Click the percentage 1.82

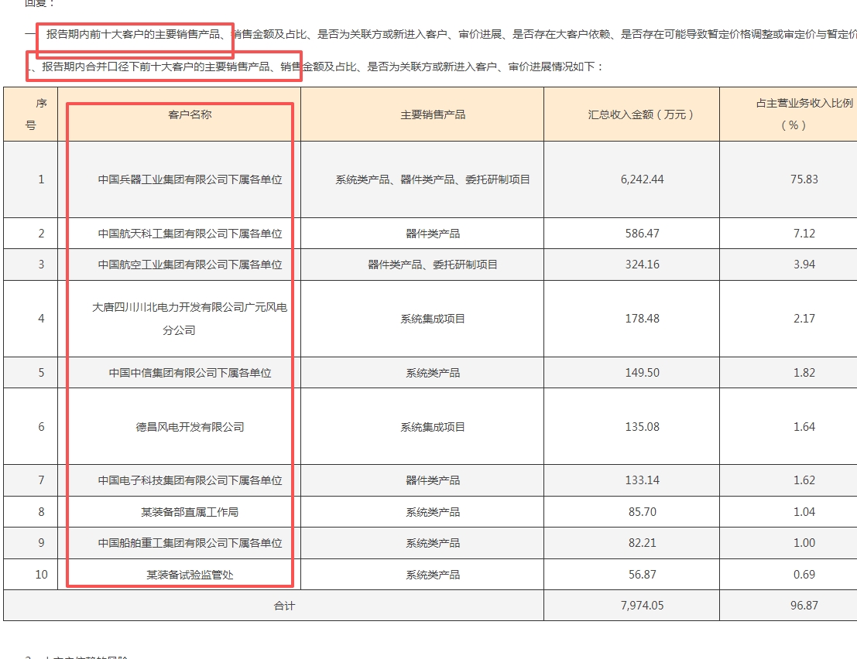pos(804,373)
